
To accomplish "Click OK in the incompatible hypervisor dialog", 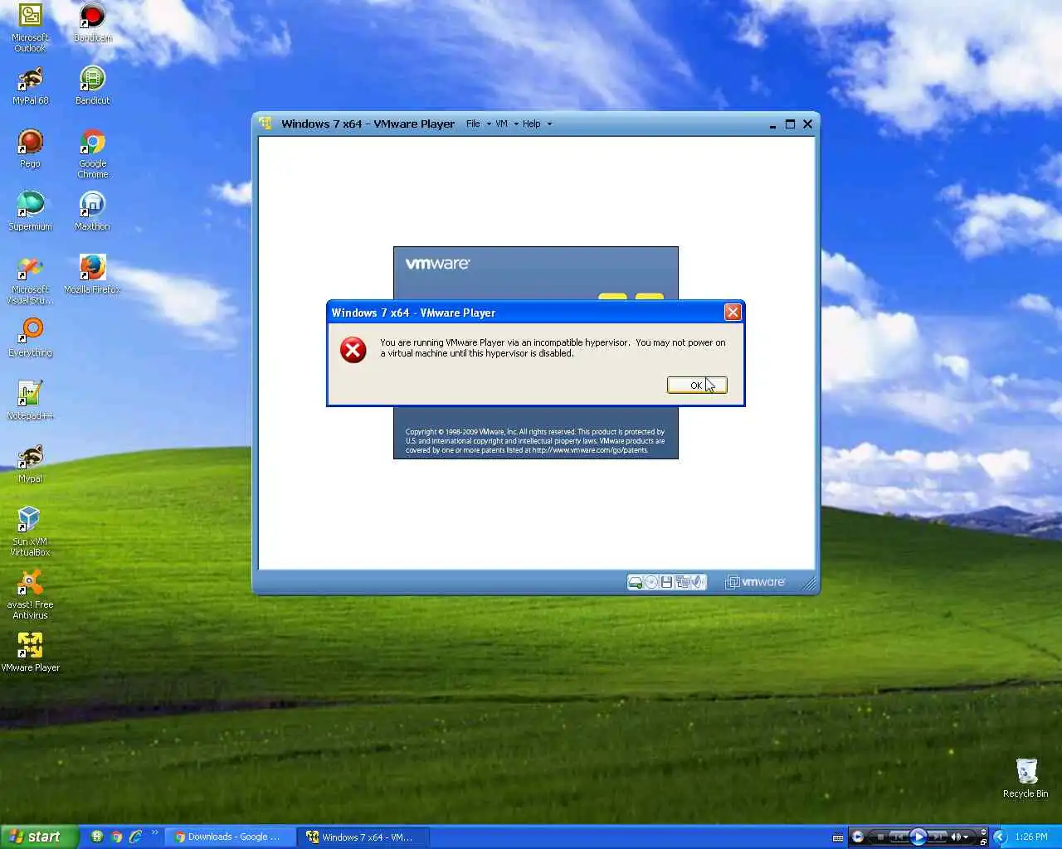I will pyautogui.click(x=697, y=385).
